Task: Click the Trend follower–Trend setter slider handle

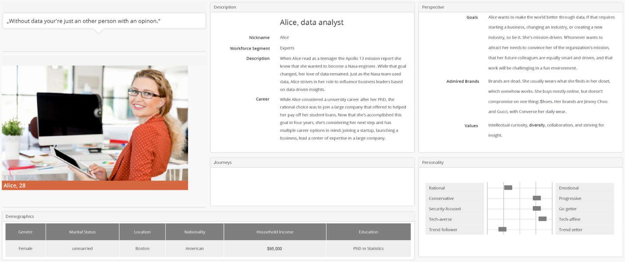Action: (502, 229)
